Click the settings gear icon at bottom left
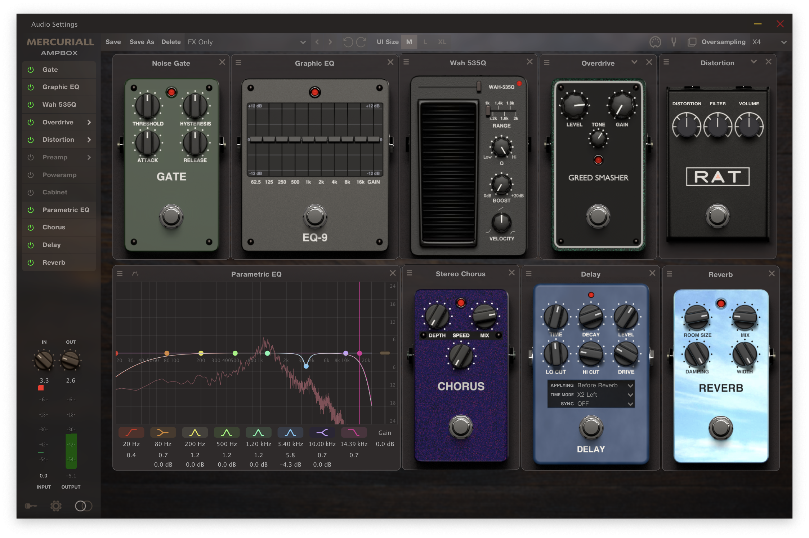Viewport: 809px width, 538px height. (56, 506)
